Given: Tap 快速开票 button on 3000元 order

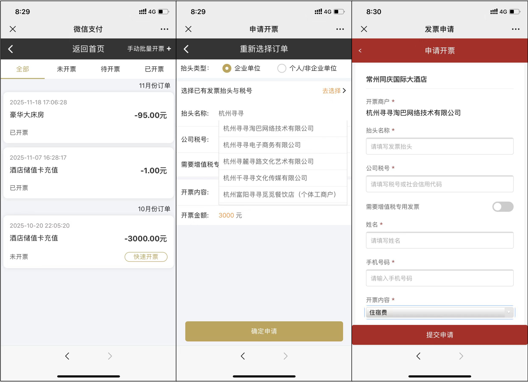Looking at the screenshot, I should (146, 257).
